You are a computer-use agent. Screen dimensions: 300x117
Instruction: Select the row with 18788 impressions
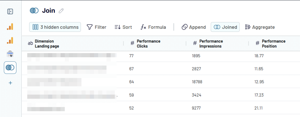click(x=161, y=82)
